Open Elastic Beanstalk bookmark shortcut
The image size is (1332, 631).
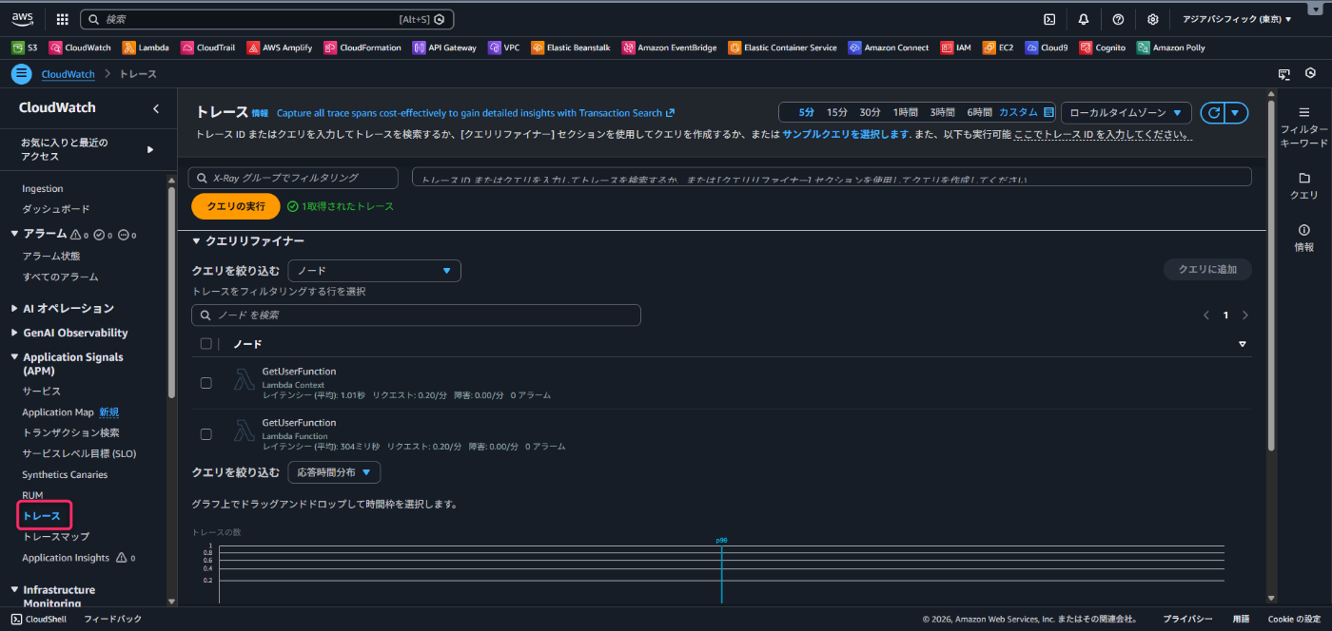tap(571, 48)
